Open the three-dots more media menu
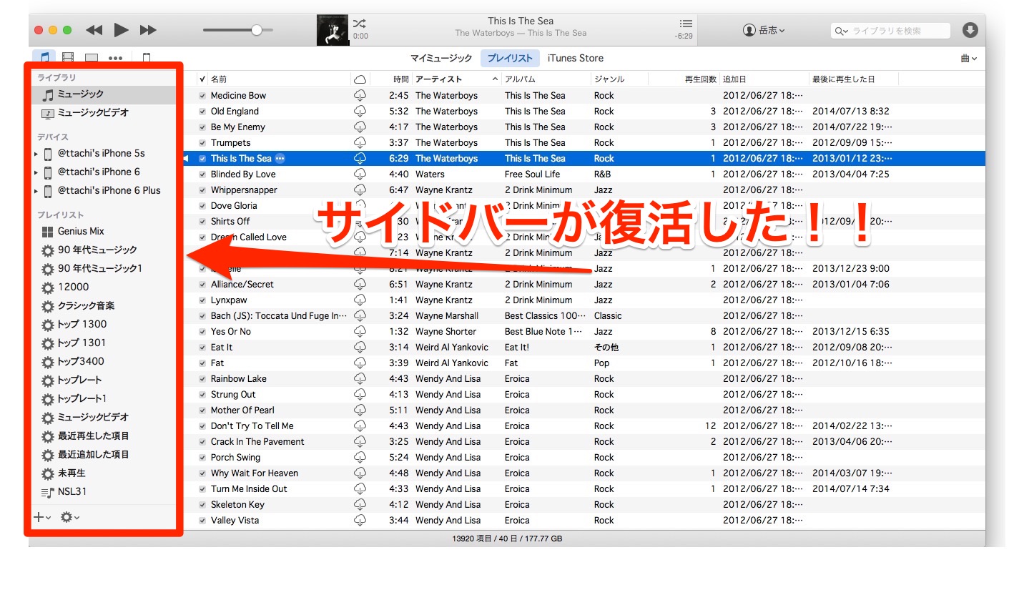The image size is (1014, 590). coord(115,58)
